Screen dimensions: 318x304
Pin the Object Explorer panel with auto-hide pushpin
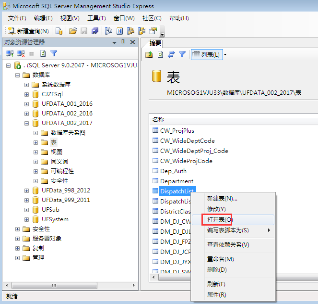[123, 42]
